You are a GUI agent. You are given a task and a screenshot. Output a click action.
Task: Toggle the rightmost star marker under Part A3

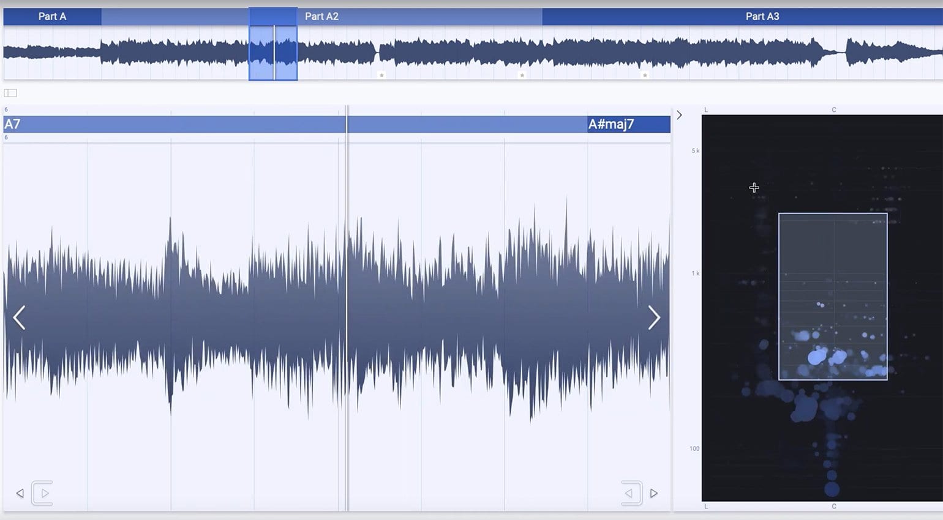click(644, 76)
